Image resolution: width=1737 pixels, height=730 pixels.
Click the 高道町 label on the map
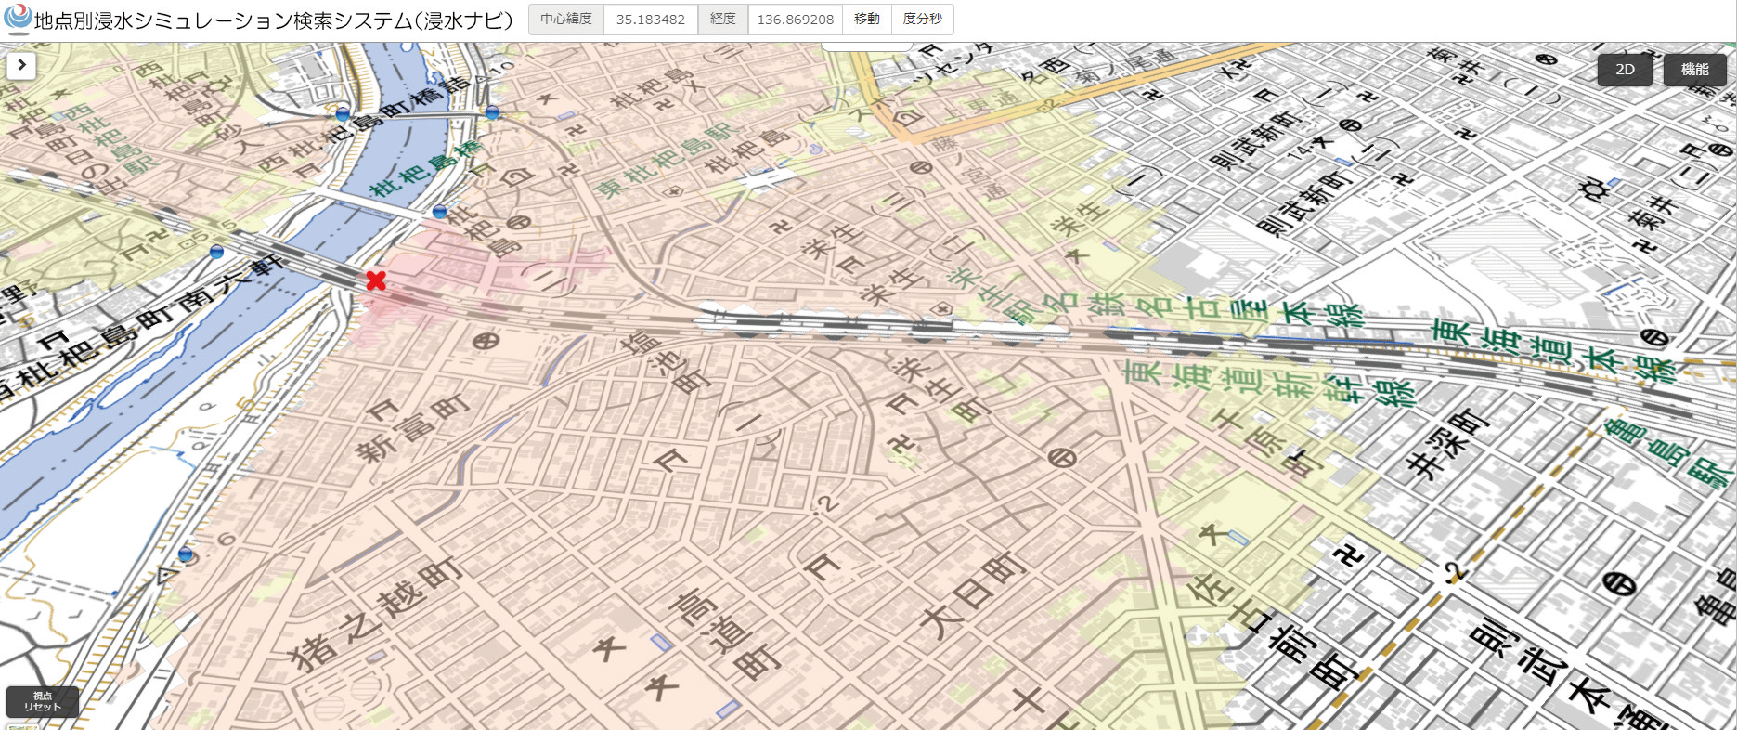pyautogui.click(x=725, y=634)
